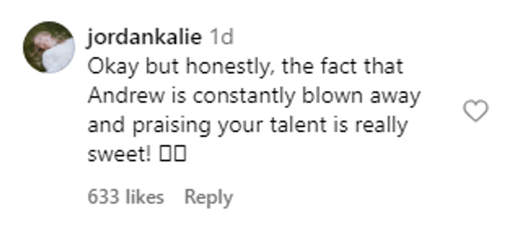Visit the commenter's profile via the username

(144, 38)
